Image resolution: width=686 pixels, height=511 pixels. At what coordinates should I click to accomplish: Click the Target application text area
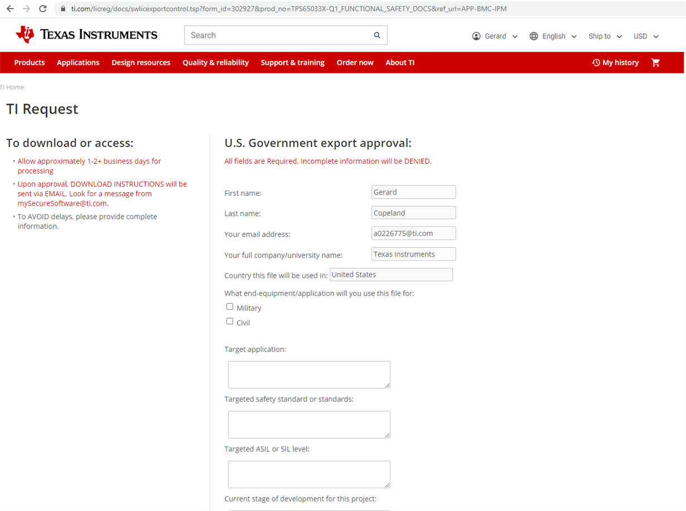[309, 374]
